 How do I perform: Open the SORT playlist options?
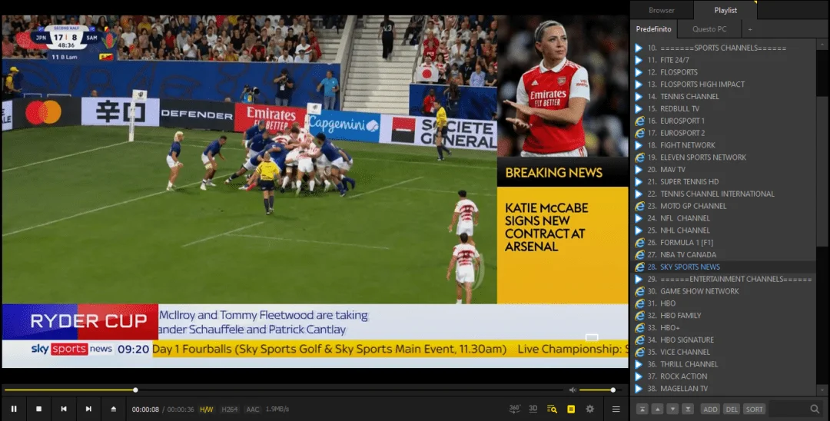(755, 409)
